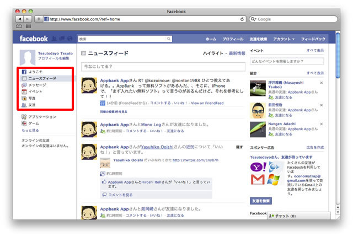Click コメントする on the FriendFeed post
This screenshot has height=237, width=353.
(161, 103)
